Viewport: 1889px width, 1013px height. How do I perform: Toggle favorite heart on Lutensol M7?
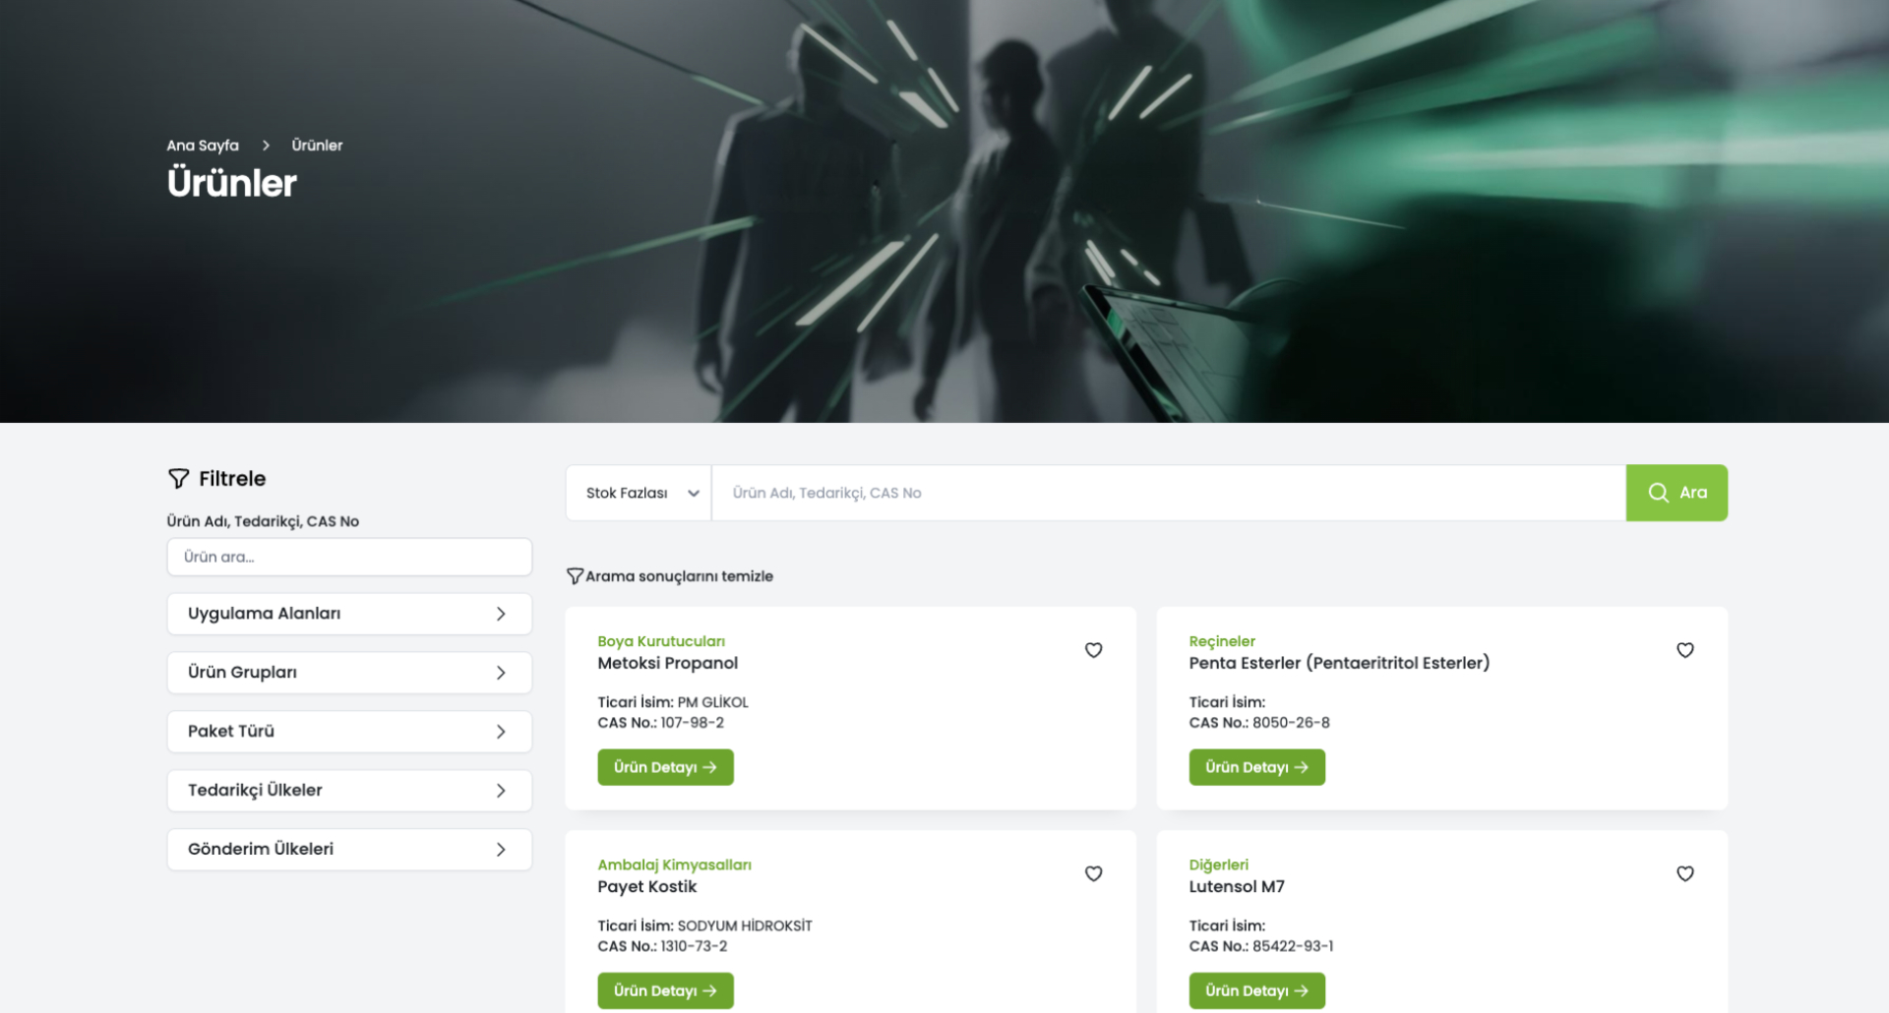(x=1684, y=873)
